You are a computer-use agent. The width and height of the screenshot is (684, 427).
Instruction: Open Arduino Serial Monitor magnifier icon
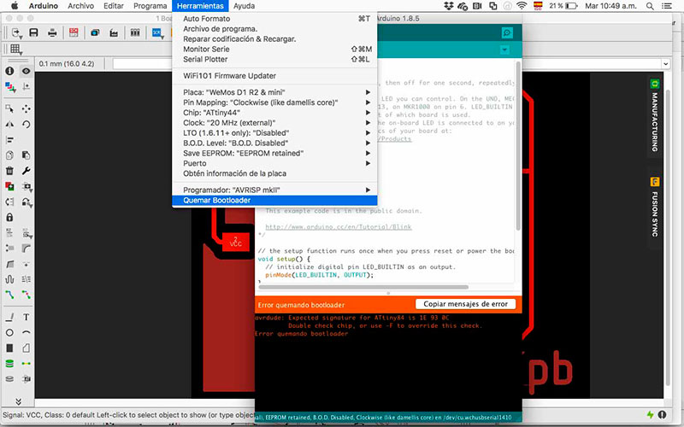(x=507, y=32)
